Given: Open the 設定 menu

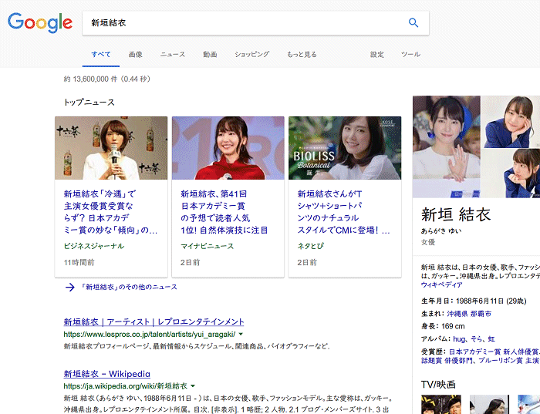Looking at the screenshot, I should pyautogui.click(x=376, y=55).
